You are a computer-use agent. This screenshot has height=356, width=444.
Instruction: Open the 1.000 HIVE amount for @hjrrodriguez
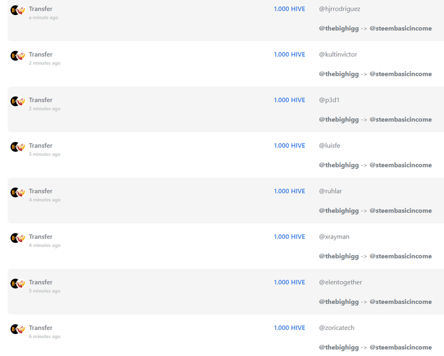coord(290,9)
